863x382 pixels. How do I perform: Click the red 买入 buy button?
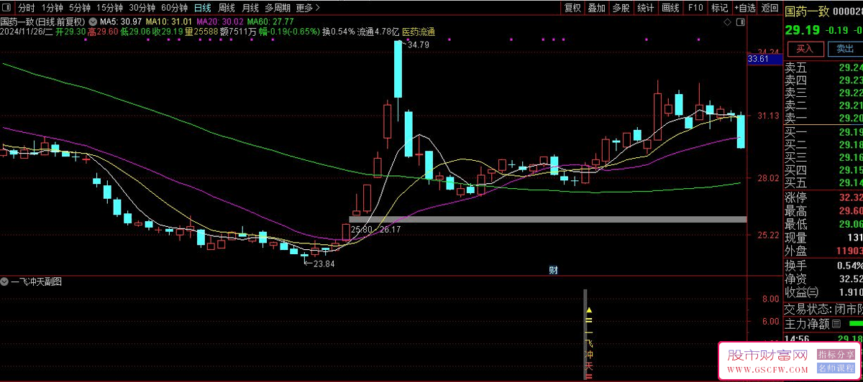(805, 49)
